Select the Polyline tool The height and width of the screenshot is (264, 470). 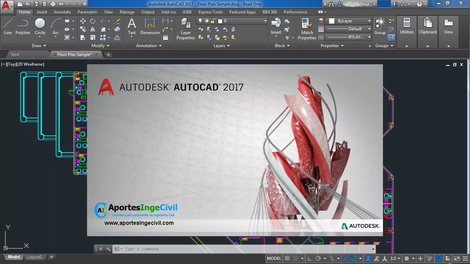click(x=23, y=26)
